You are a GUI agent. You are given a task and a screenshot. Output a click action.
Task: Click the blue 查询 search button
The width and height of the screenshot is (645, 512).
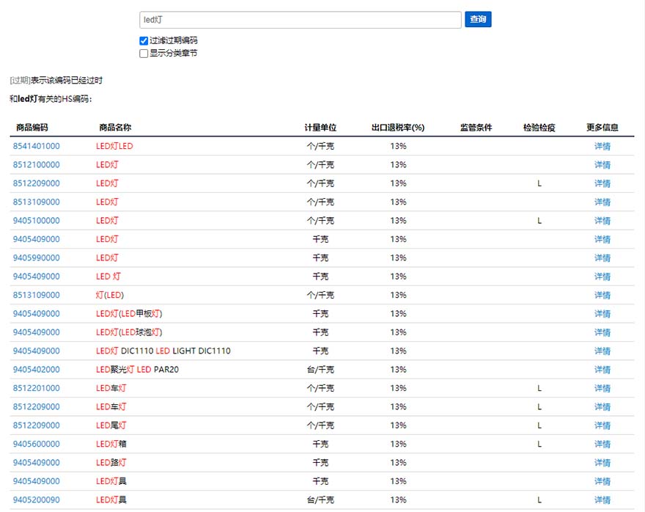(x=477, y=19)
